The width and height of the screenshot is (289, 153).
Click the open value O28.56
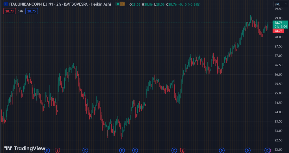[x=135, y=5]
